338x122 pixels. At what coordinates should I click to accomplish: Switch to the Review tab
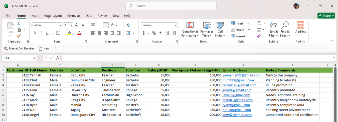pyautogui.click(x=102, y=15)
